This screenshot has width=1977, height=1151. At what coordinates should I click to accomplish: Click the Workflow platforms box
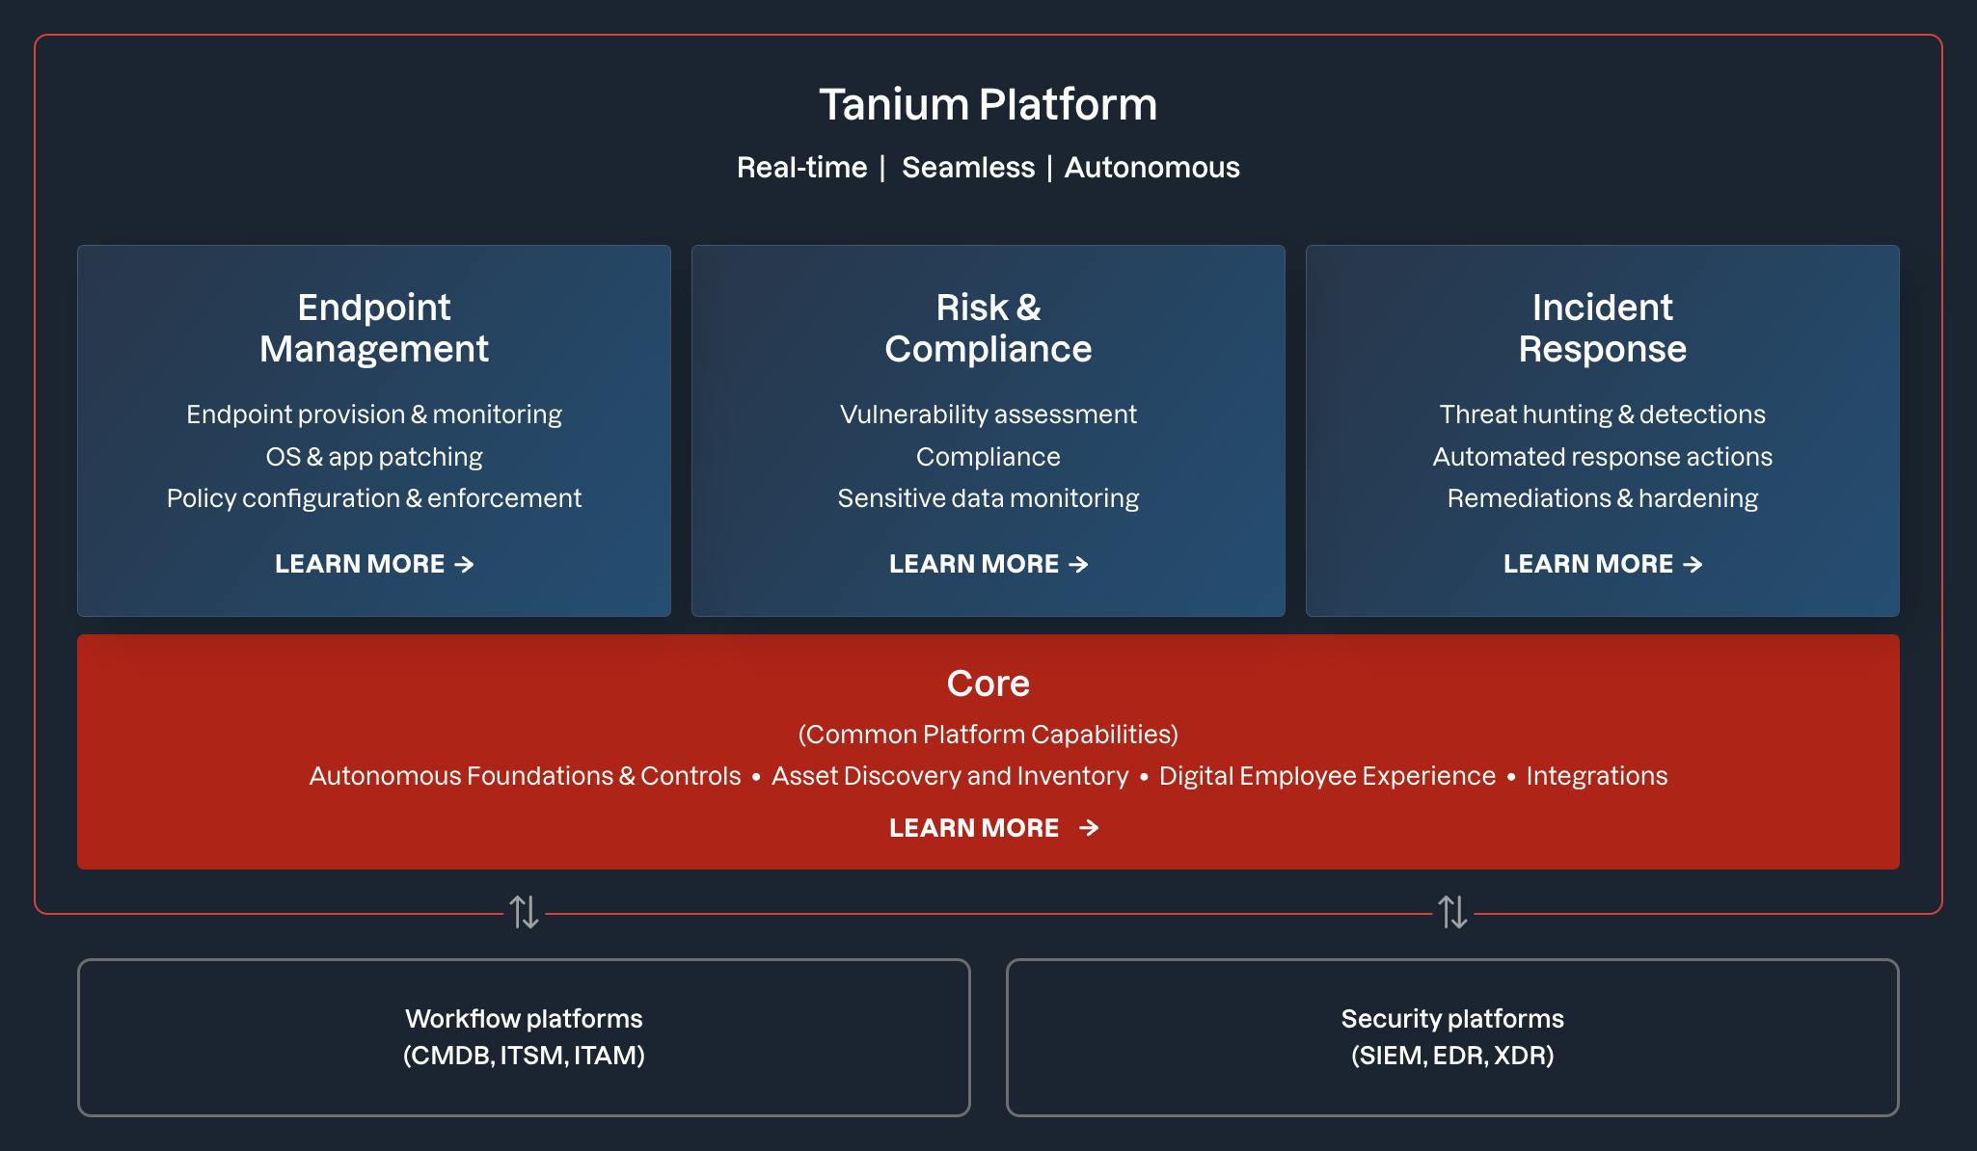(x=524, y=1037)
